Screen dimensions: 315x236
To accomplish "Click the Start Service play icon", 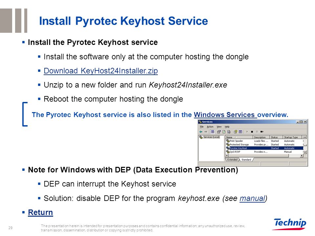I will (x=247, y=132).
